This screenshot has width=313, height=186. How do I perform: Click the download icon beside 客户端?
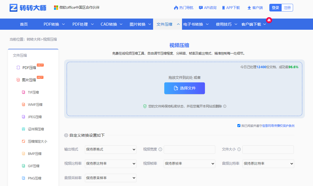coord(249,8)
